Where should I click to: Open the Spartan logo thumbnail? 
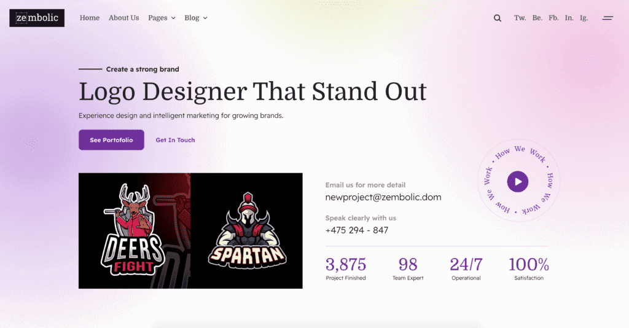[247, 231]
